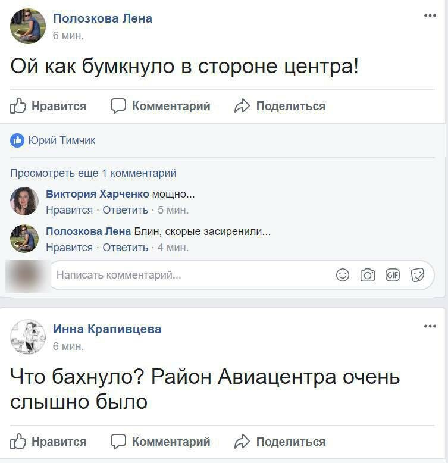The width and height of the screenshot is (448, 463).
Task: Reply to Виктория Харченко's comment
Action: pos(125,210)
